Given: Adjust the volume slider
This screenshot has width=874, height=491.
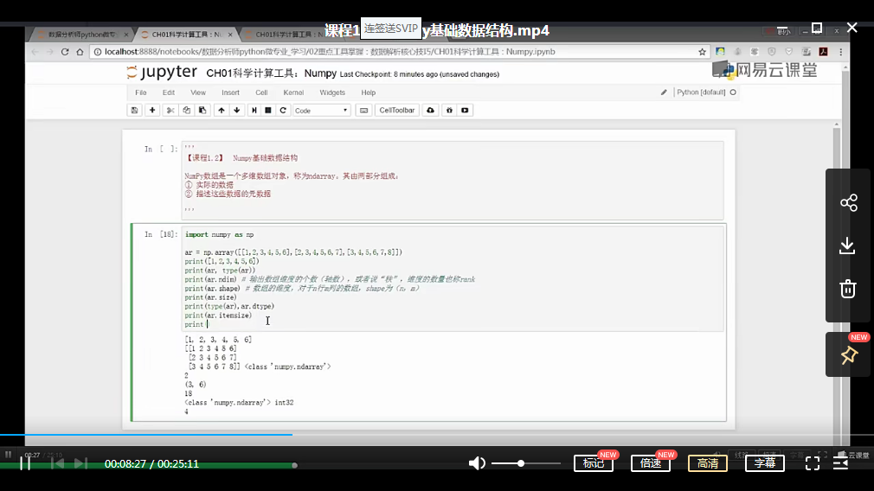Looking at the screenshot, I should [525, 463].
